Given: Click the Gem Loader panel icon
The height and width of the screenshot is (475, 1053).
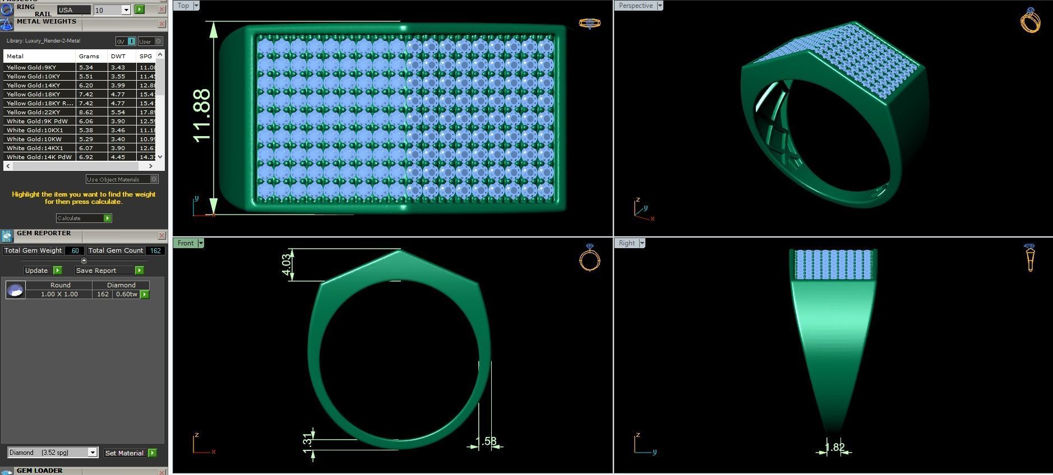Looking at the screenshot, I should pos(6,472).
